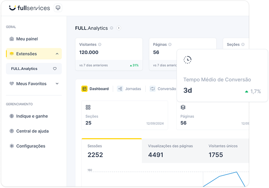Open Configurações from the sidebar

click(x=30, y=146)
